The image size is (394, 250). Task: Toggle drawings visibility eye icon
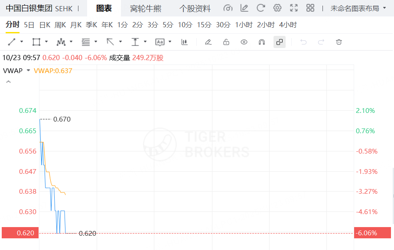[x=244, y=42]
